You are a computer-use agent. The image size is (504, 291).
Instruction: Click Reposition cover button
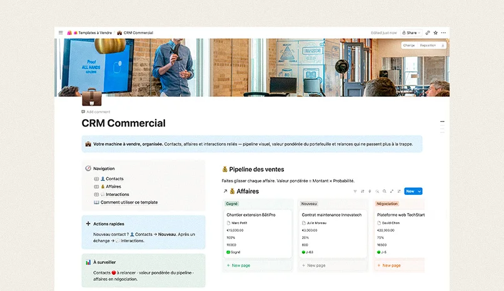pyautogui.click(x=428, y=46)
